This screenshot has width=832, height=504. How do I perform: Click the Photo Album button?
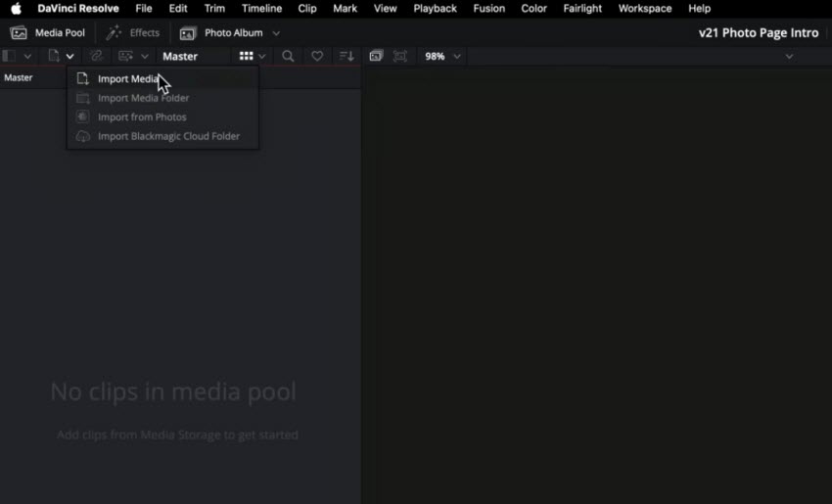[x=221, y=33]
